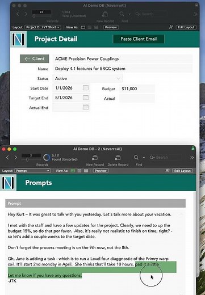Open Find magnifier in Prompts window

click(136, 157)
